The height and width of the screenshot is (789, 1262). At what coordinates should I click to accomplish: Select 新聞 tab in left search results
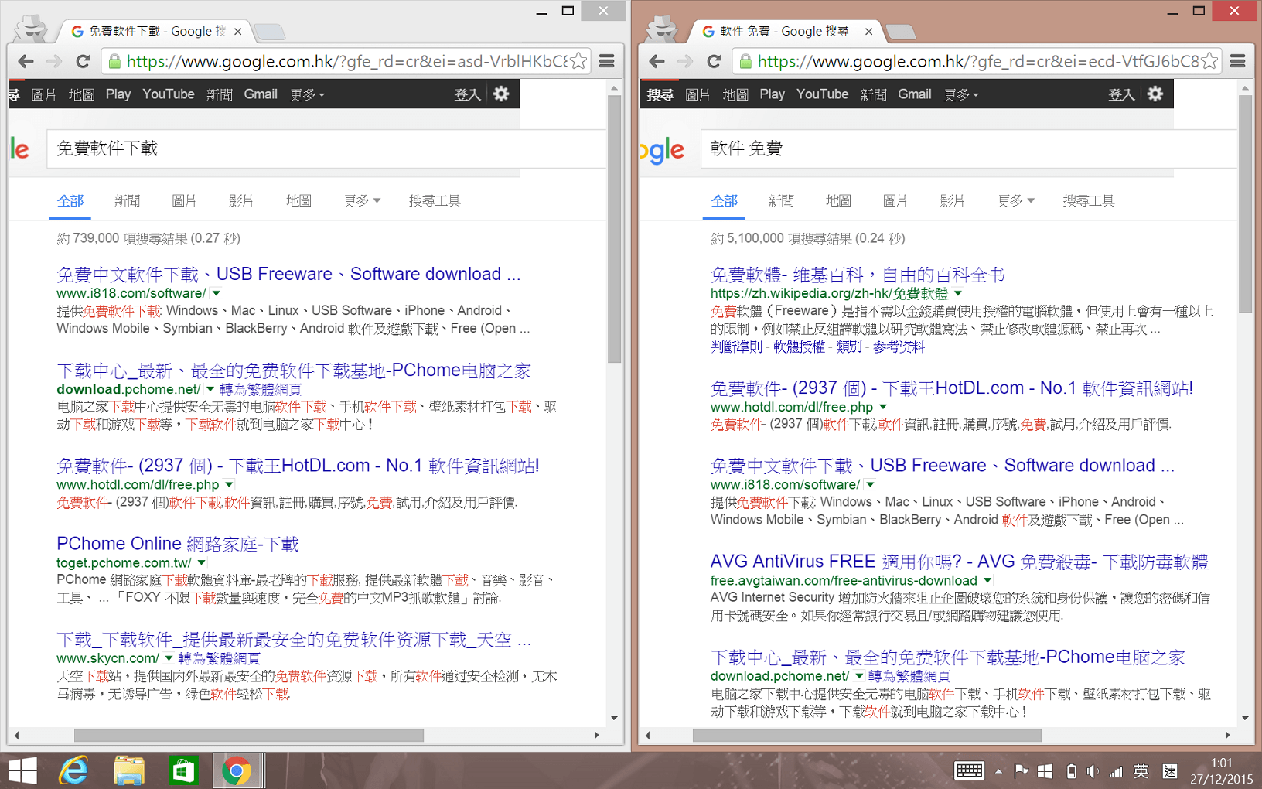[127, 201]
